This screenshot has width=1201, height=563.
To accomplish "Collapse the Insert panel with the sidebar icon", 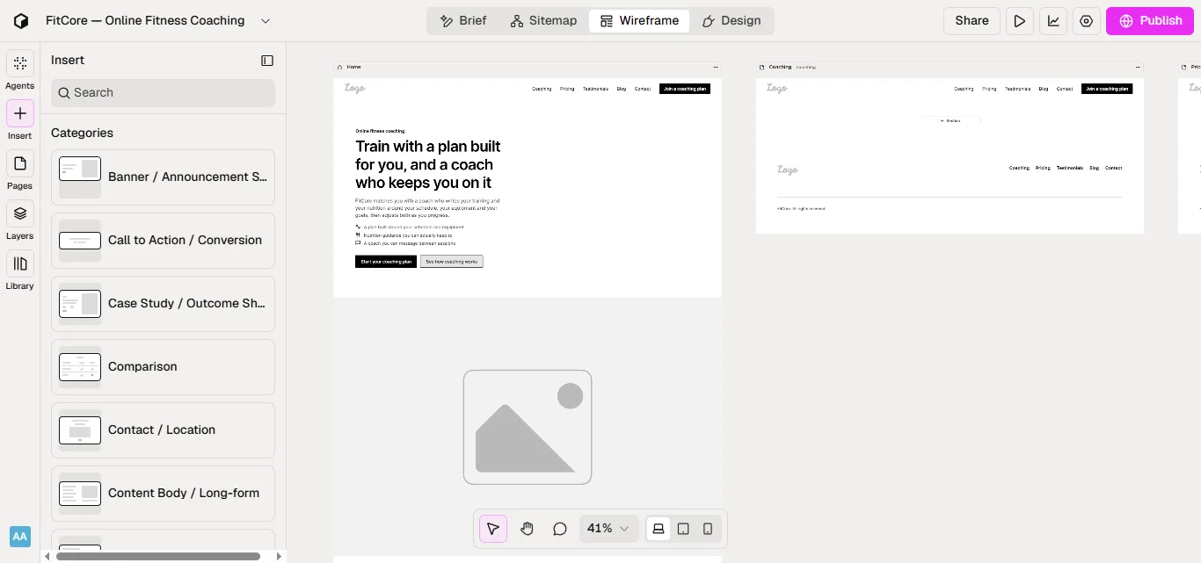I will (x=267, y=61).
